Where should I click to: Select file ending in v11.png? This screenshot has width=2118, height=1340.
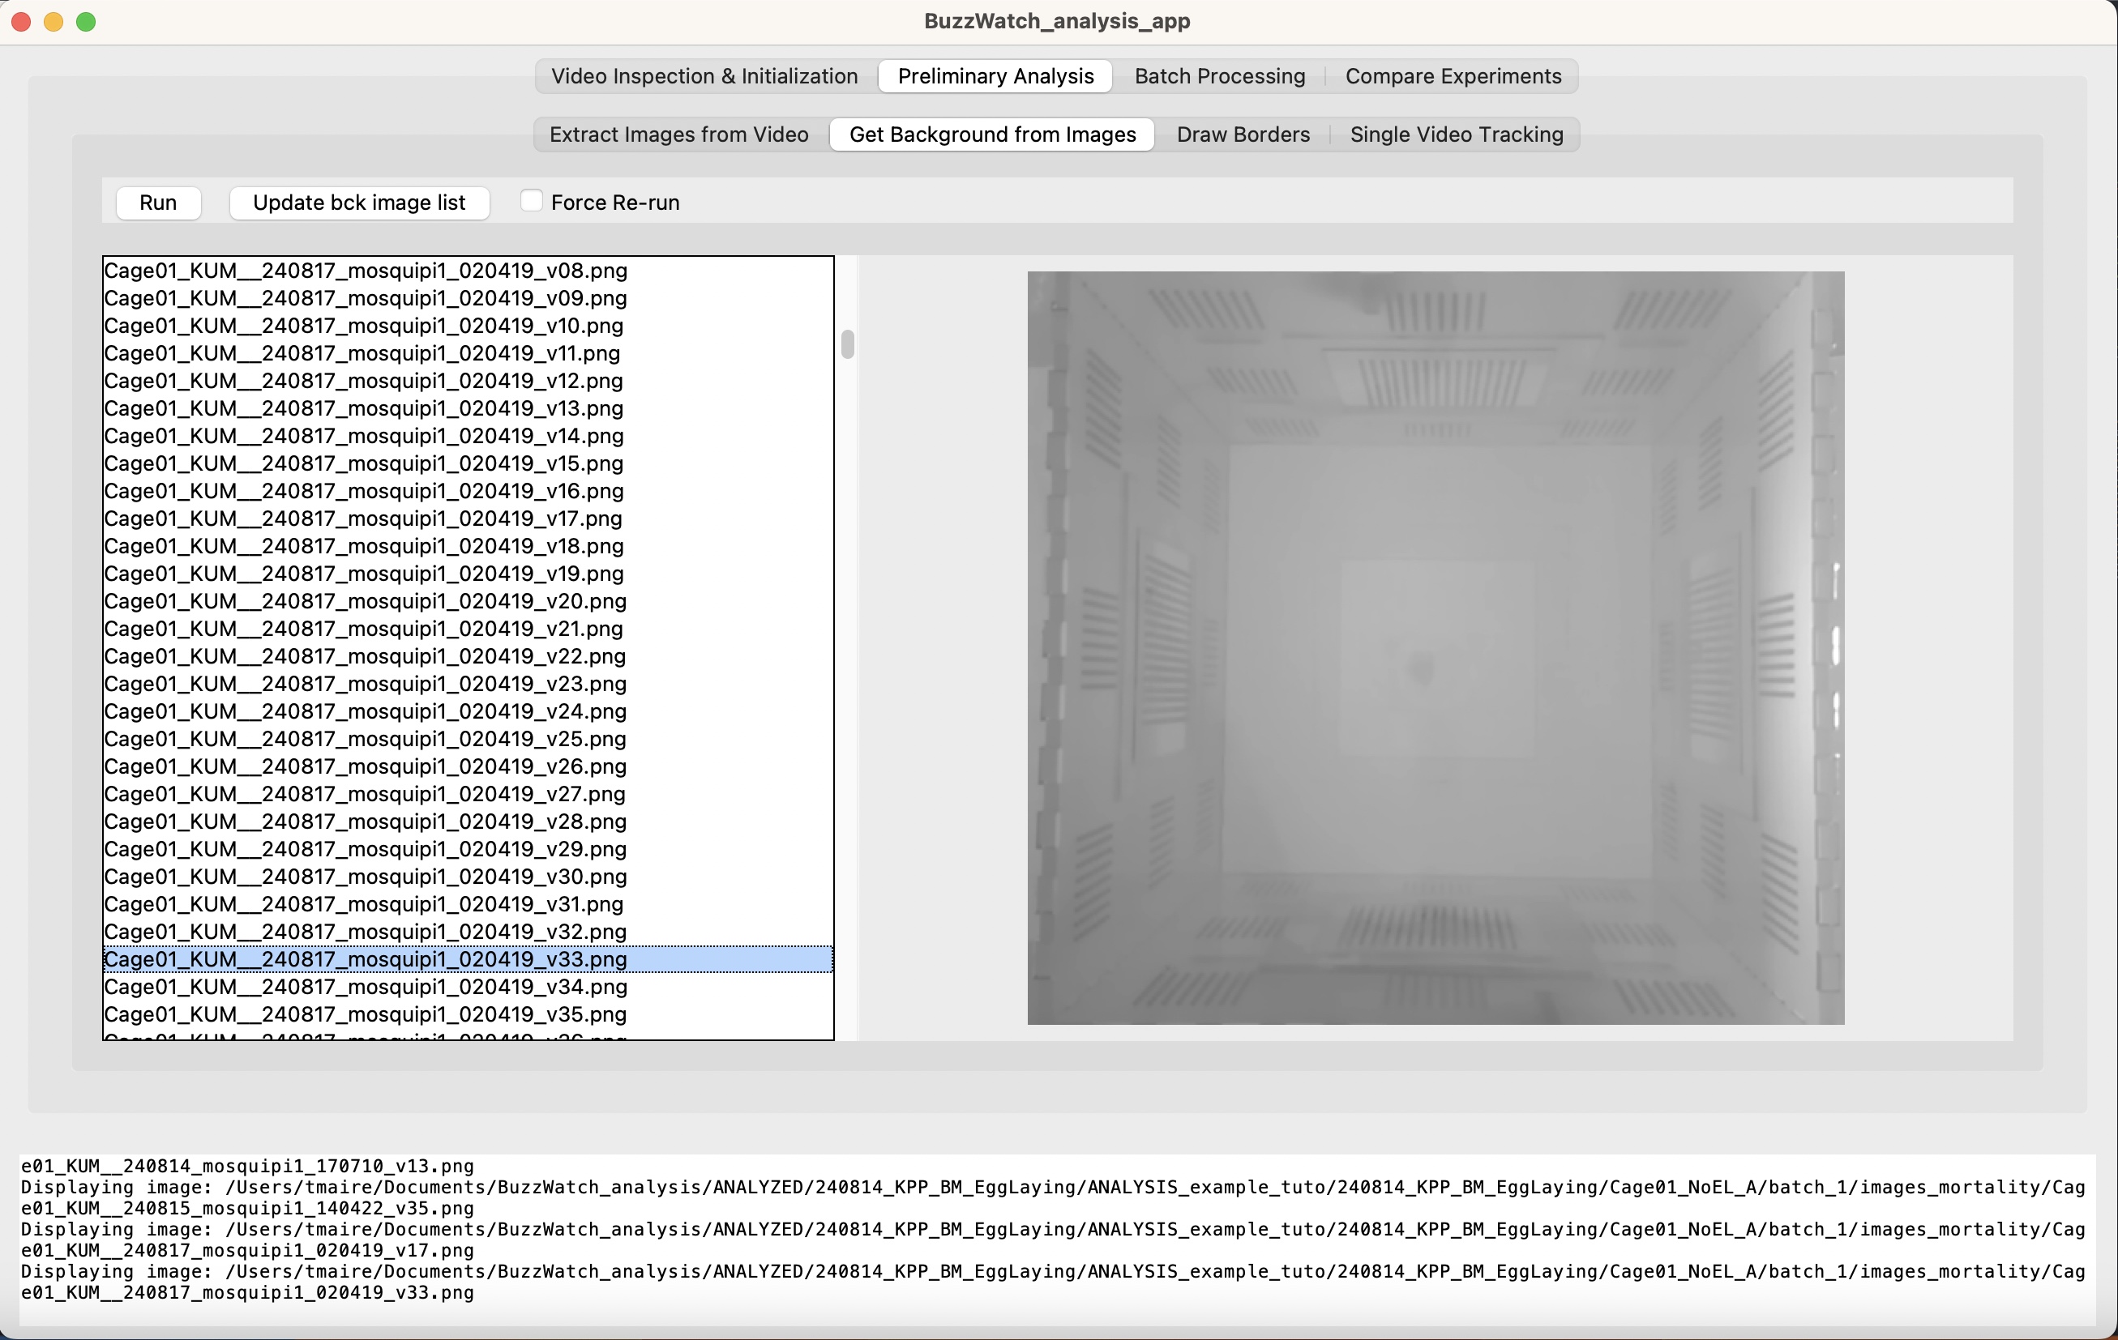point(468,353)
